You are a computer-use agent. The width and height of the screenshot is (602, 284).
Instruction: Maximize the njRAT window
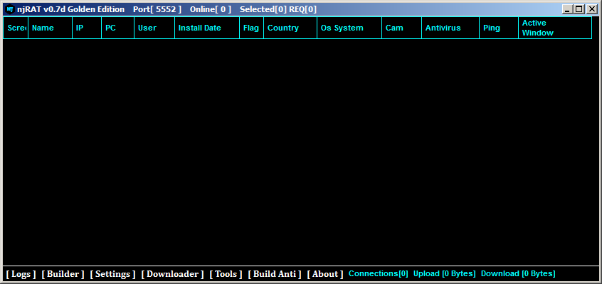(x=579, y=9)
